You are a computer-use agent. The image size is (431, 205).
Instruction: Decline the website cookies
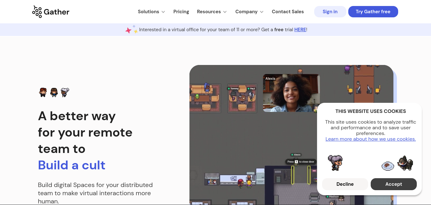[345, 184]
